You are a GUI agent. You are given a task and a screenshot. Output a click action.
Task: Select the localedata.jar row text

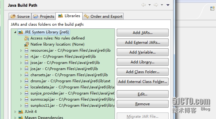pos(72,87)
